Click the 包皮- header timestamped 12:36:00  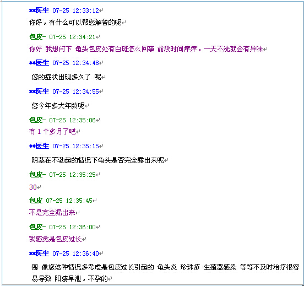pyautogui.click(x=62, y=227)
